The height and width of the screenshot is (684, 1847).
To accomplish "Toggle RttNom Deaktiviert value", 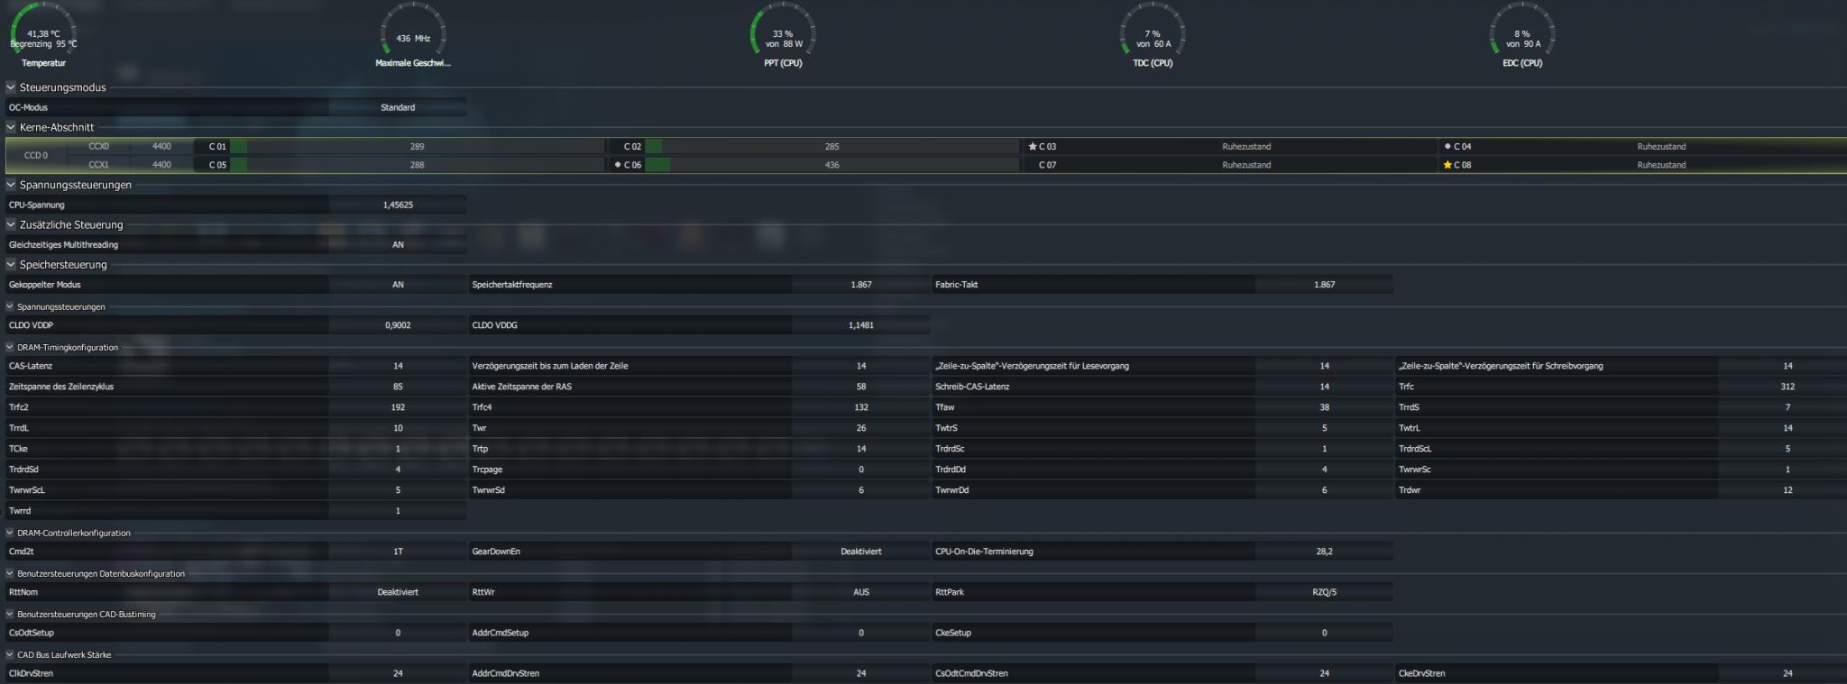I will (398, 592).
